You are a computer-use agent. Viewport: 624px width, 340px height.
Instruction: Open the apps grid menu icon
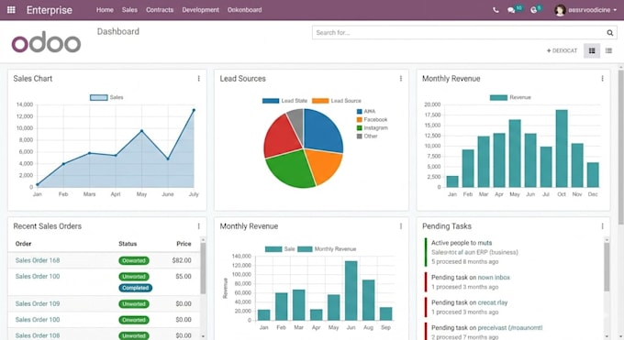click(x=11, y=9)
